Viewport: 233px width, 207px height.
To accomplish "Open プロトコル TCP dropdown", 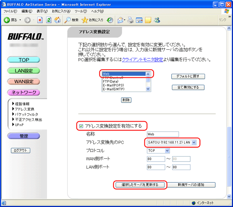I will (x=158, y=151).
